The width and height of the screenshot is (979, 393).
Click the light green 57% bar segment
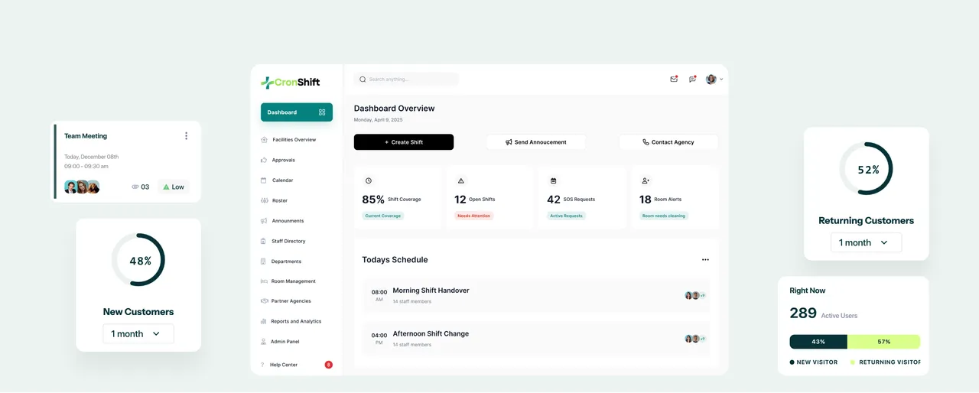(x=883, y=342)
